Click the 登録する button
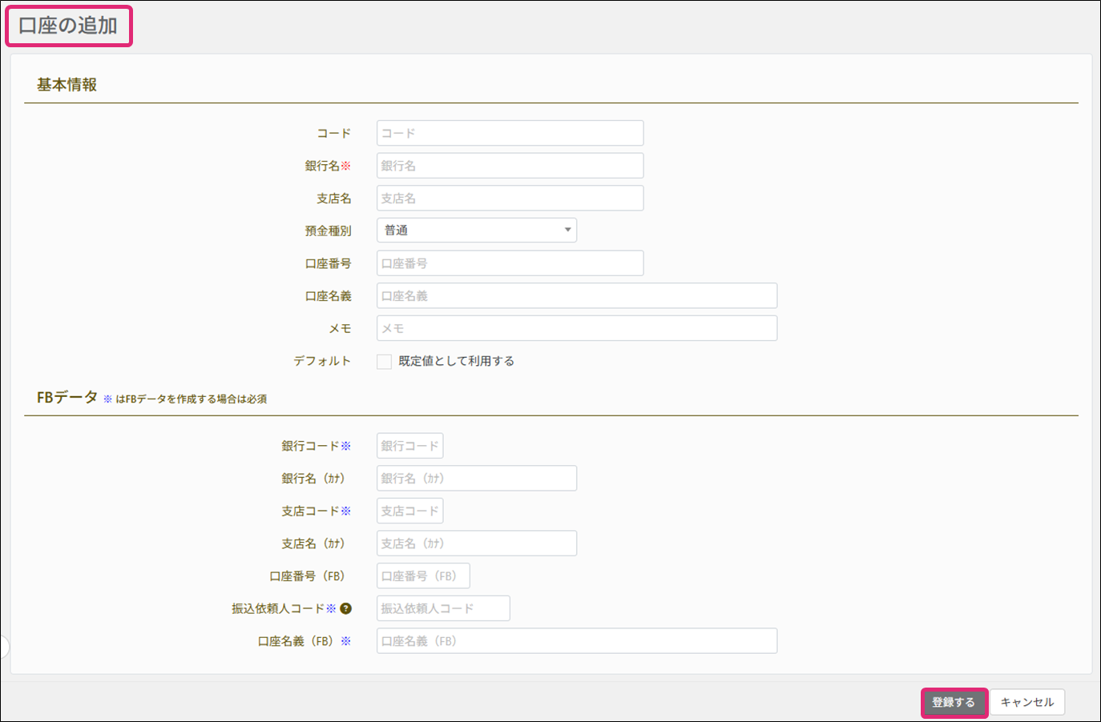Image resolution: width=1101 pixels, height=722 pixels. pos(953,702)
